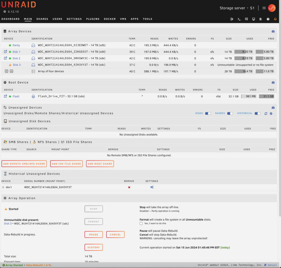Click the monitor info icon in toolbar
This screenshot has height=268, width=281.
click(x=254, y=19)
